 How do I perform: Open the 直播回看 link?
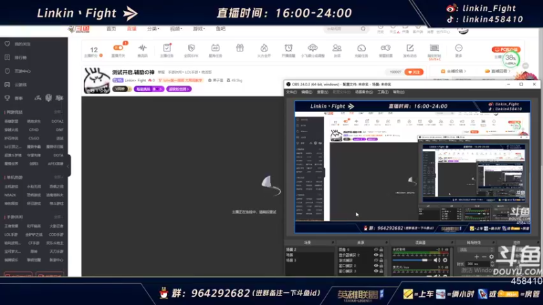[498, 71]
